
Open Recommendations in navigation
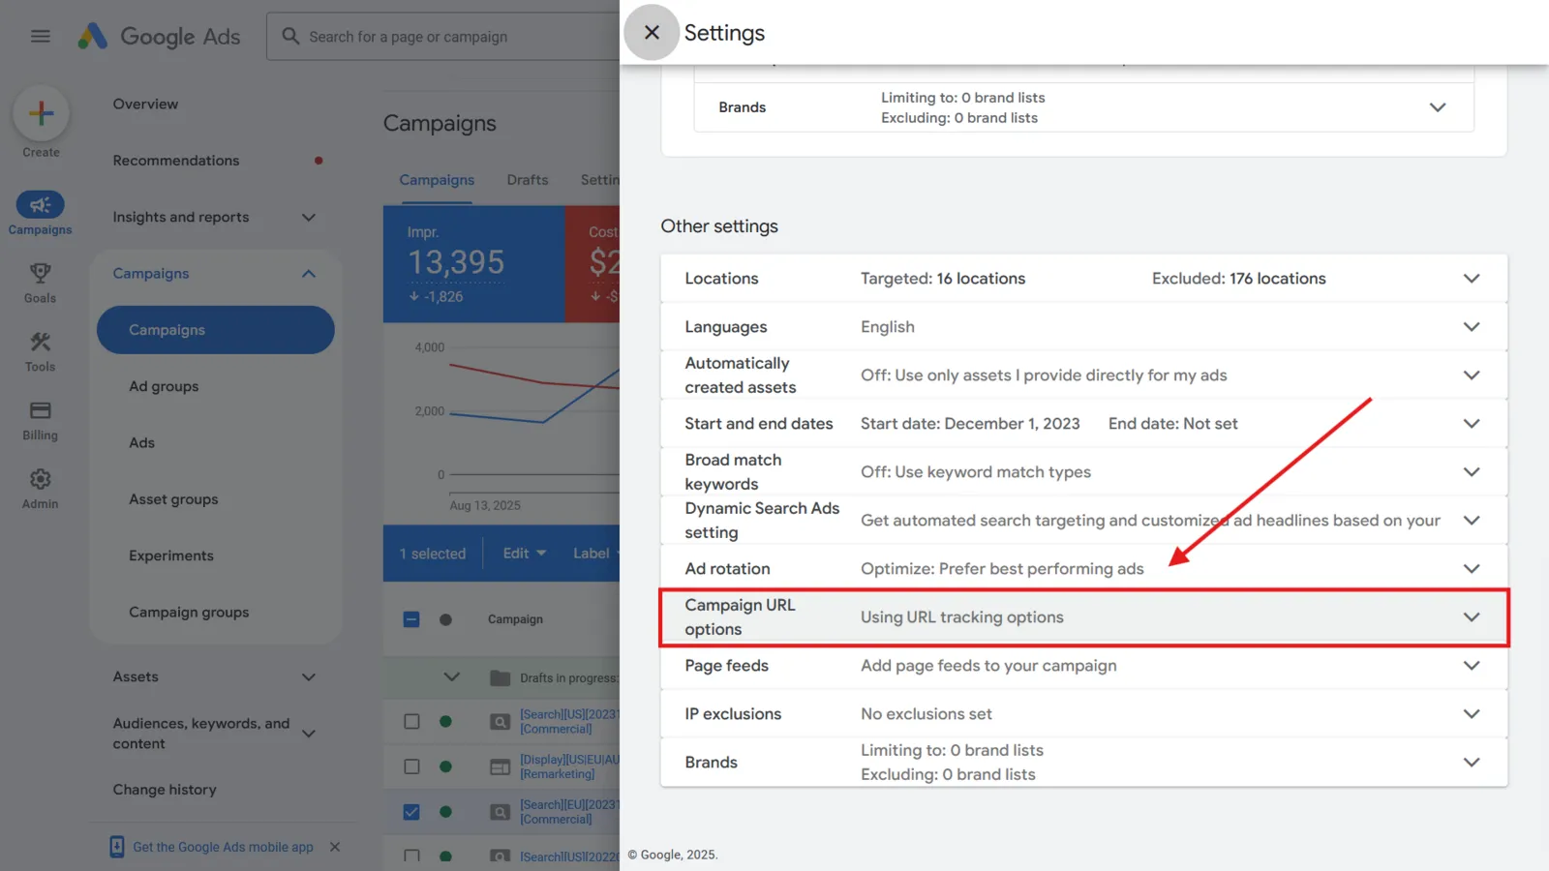pyautogui.click(x=176, y=161)
